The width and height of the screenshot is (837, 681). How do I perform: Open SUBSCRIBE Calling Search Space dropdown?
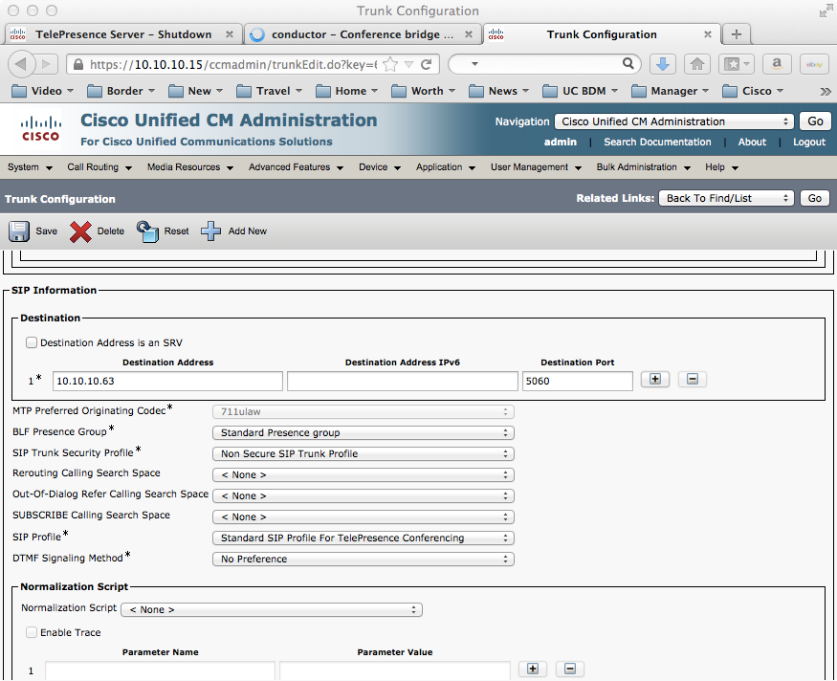(x=363, y=517)
